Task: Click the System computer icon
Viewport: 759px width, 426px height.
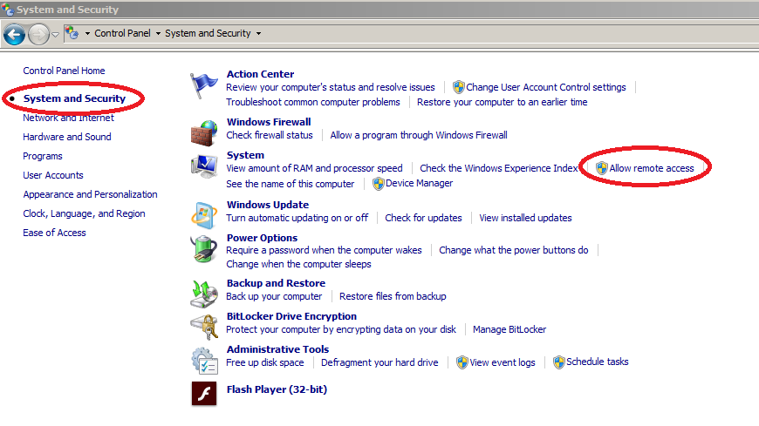Action: [203, 166]
